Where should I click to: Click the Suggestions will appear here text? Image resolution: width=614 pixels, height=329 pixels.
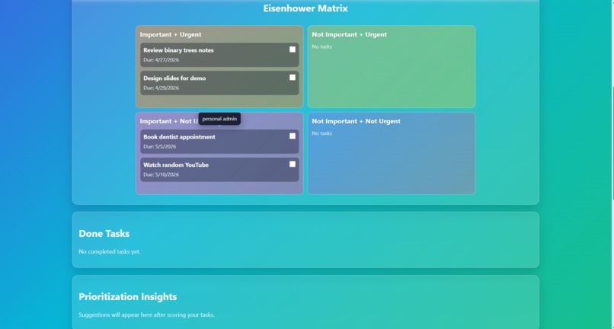tap(147, 315)
